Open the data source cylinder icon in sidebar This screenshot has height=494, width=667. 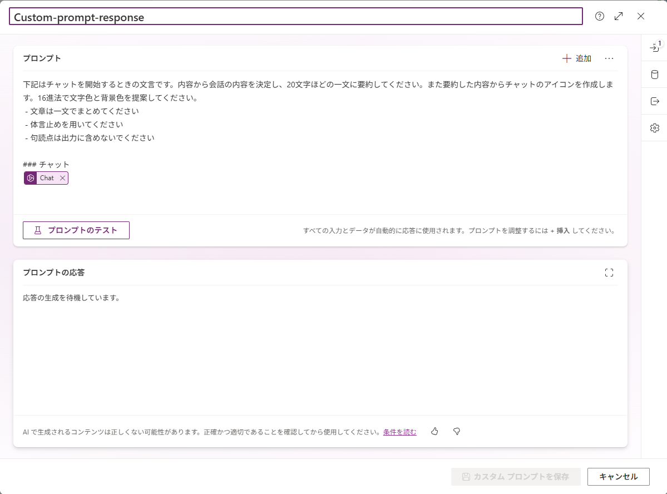click(655, 75)
